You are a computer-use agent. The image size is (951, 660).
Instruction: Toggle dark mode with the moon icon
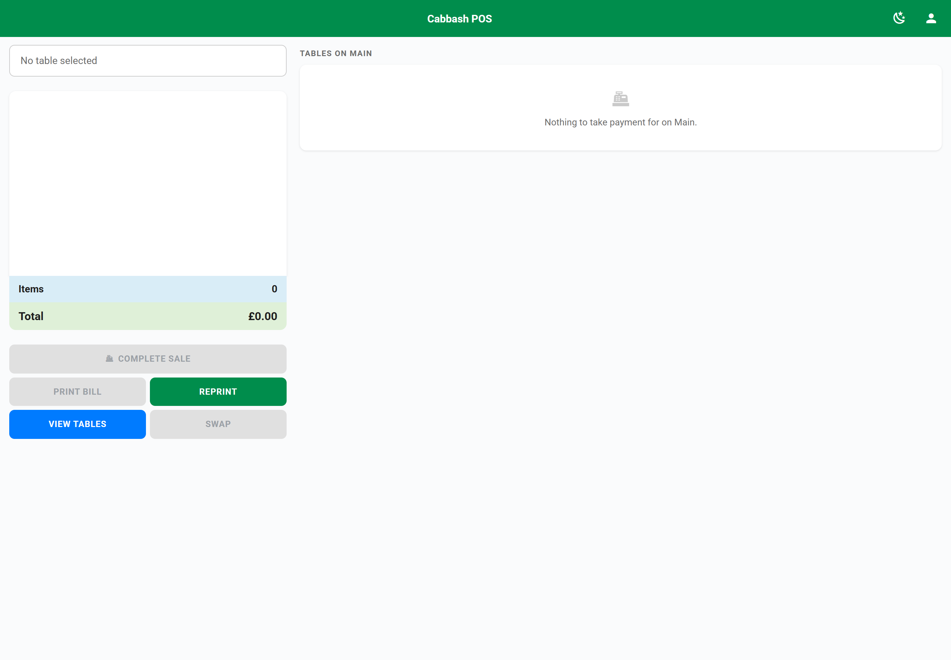coord(899,18)
